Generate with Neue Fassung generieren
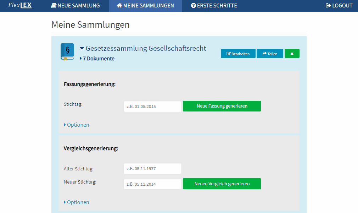Screen dimensions: 358x213 point(222,106)
